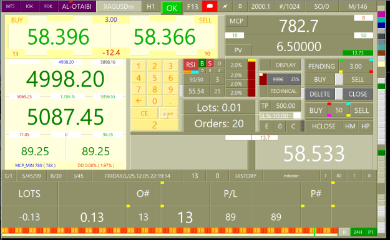Click the MCP button
Image resolution: width=390 pixels, height=240 pixels.
pyautogui.click(x=236, y=21)
